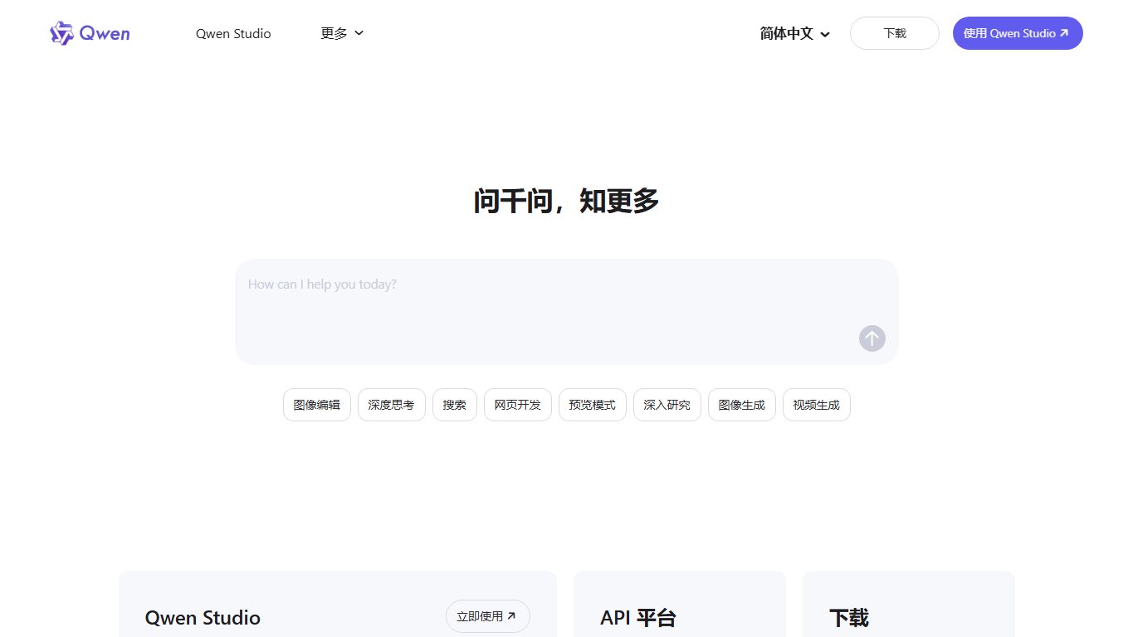Open the 简体中文 language dropdown
Screen dimensions: 1133x637
click(x=795, y=34)
